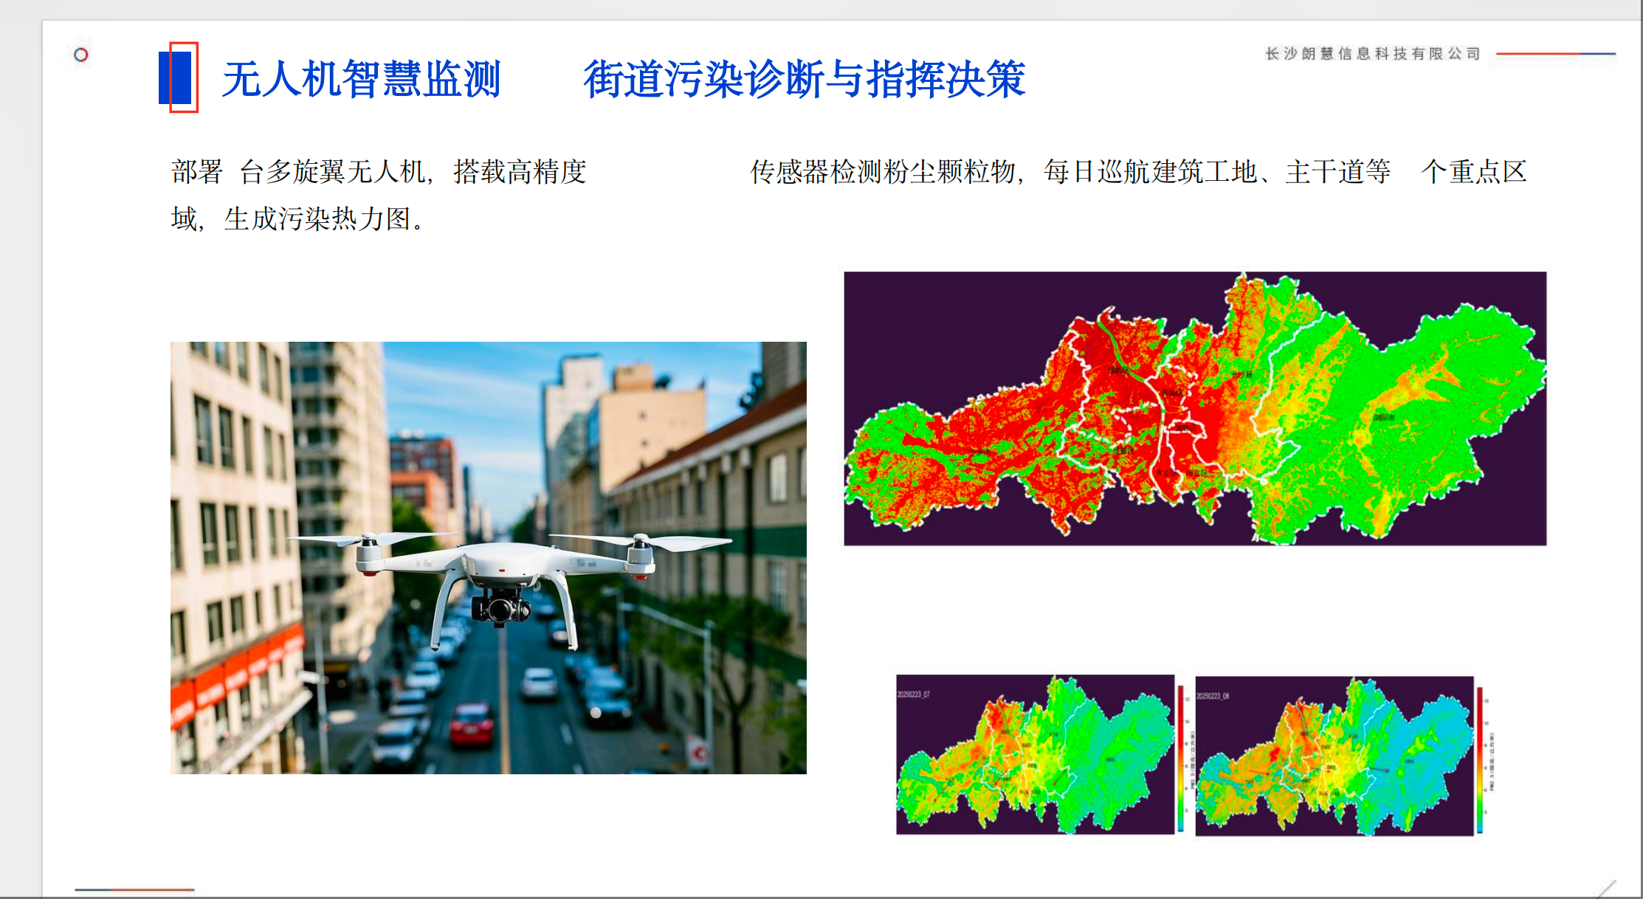This screenshot has width=1643, height=899.
Task: Click the text 个重点区
Action: (x=1473, y=172)
